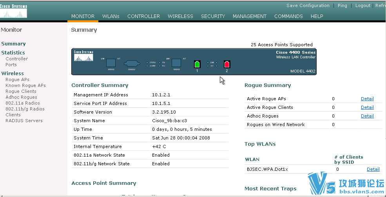This screenshot has width=386, height=197.
Task: Click the Logout link
Action: pos(363,5)
